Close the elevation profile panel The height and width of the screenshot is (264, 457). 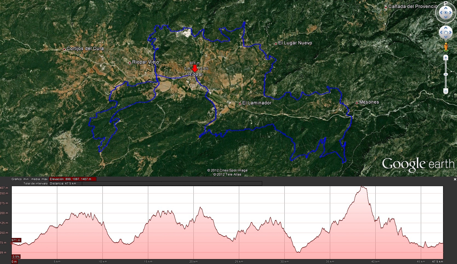click(455, 179)
